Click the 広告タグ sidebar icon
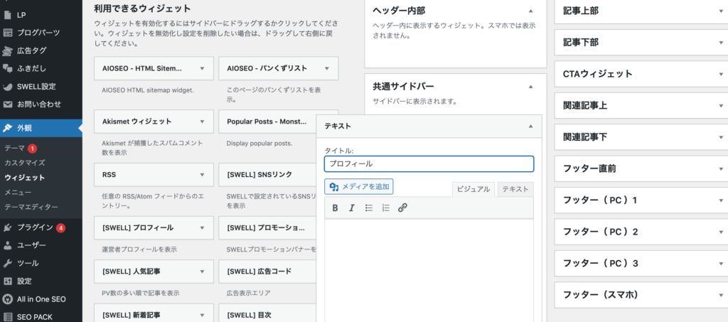728x322 pixels. click(7, 50)
